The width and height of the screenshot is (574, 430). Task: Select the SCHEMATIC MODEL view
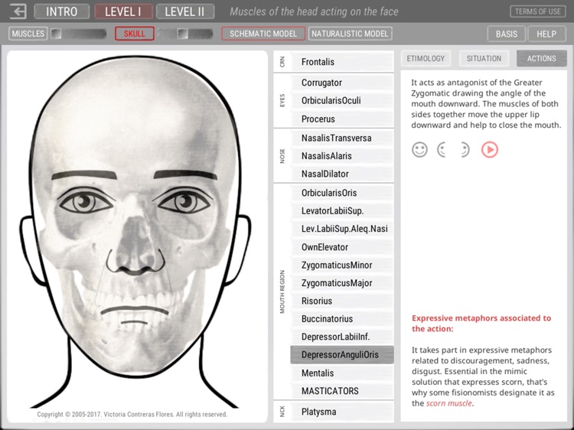263,34
